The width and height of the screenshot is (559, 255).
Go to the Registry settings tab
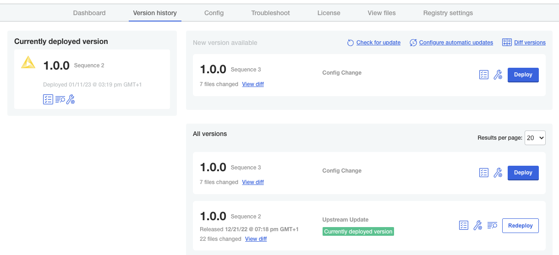448,13
